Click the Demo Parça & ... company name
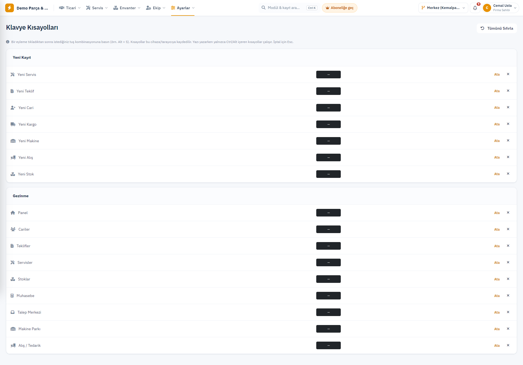This screenshot has width=523, height=365. coord(32,8)
